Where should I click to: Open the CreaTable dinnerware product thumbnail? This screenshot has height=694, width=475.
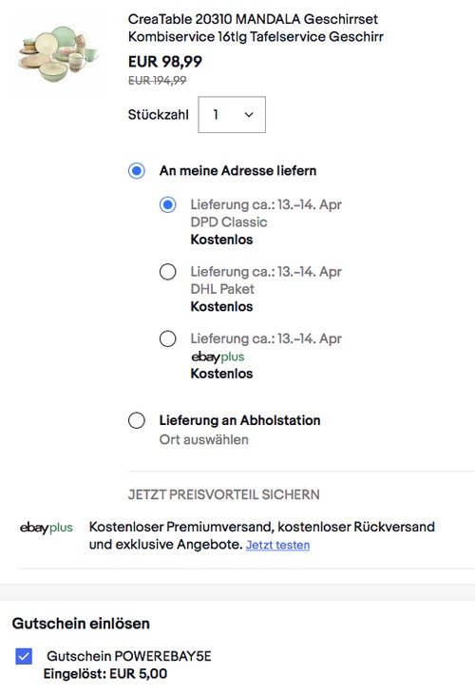click(x=58, y=55)
